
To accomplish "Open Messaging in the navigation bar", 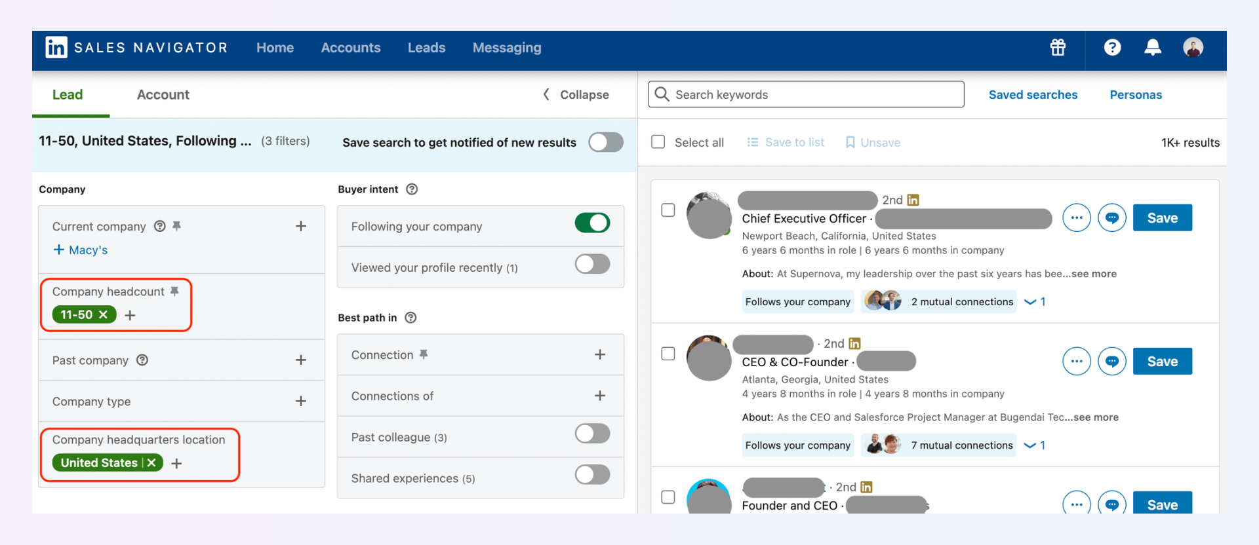I will pos(507,48).
